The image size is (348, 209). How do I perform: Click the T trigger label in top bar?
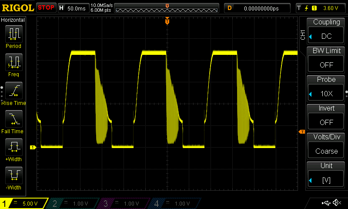click(299, 8)
